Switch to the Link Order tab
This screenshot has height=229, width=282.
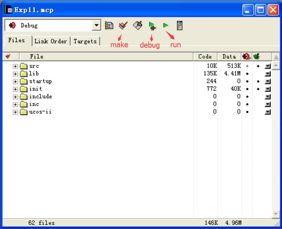pyautogui.click(x=51, y=41)
